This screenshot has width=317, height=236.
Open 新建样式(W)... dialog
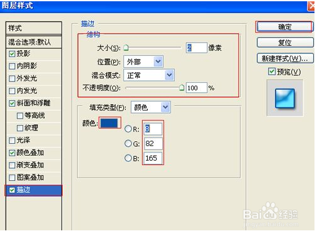pos(285,58)
